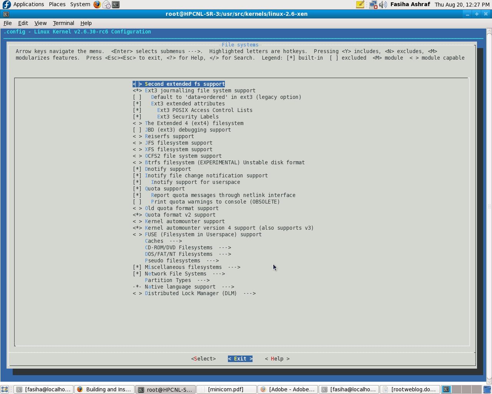Open the volume speaker control
This screenshot has width=492, height=394.
[x=383, y=5]
